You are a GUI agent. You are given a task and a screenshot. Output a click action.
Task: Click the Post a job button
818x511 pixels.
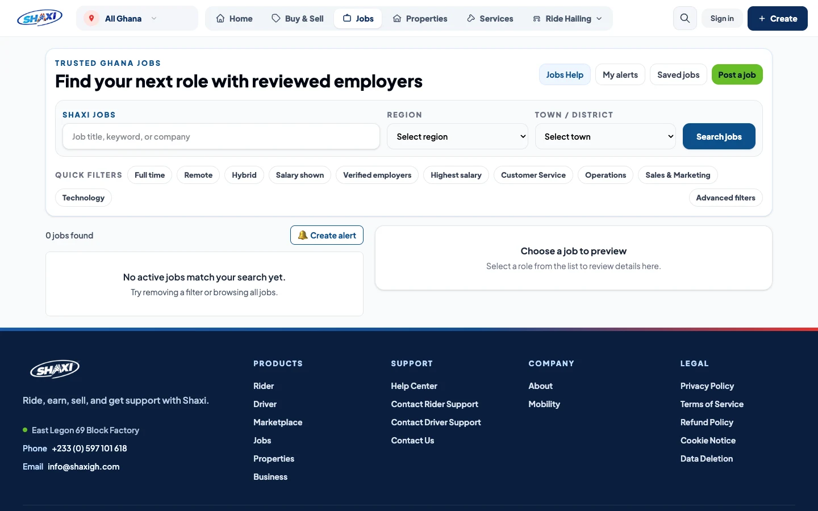tap(737, 74)
